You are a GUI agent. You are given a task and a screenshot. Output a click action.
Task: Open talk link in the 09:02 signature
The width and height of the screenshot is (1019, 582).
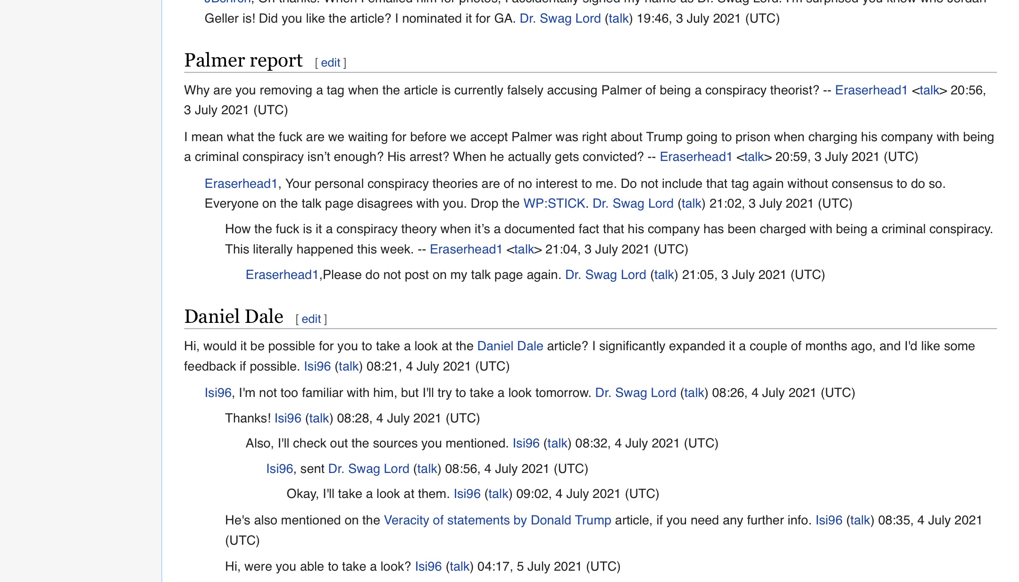tap(498, 494)
